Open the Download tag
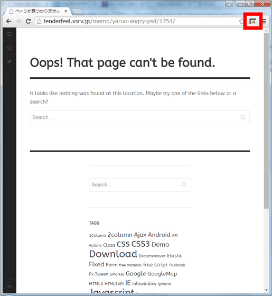 click(x=113, y=254)
